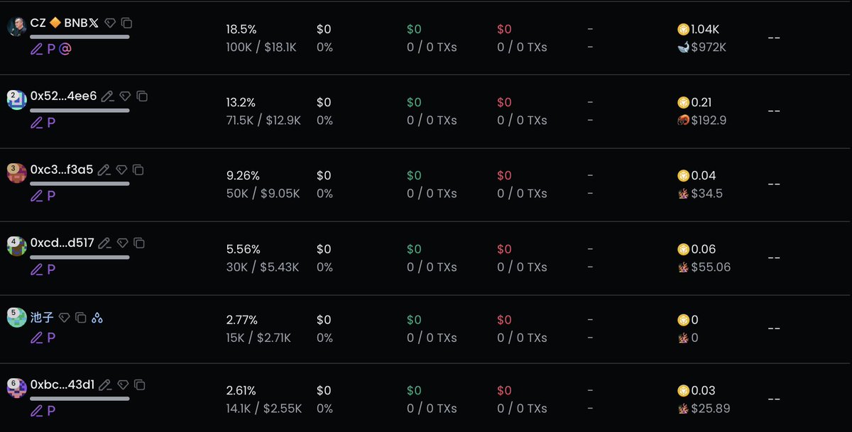The image size is (852, 432).
Task: Open the 池子 holder name link
Action: pos(42,317)
